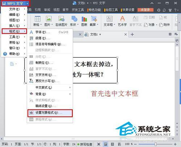Click the 图表 chart icon

pos(84,19)
